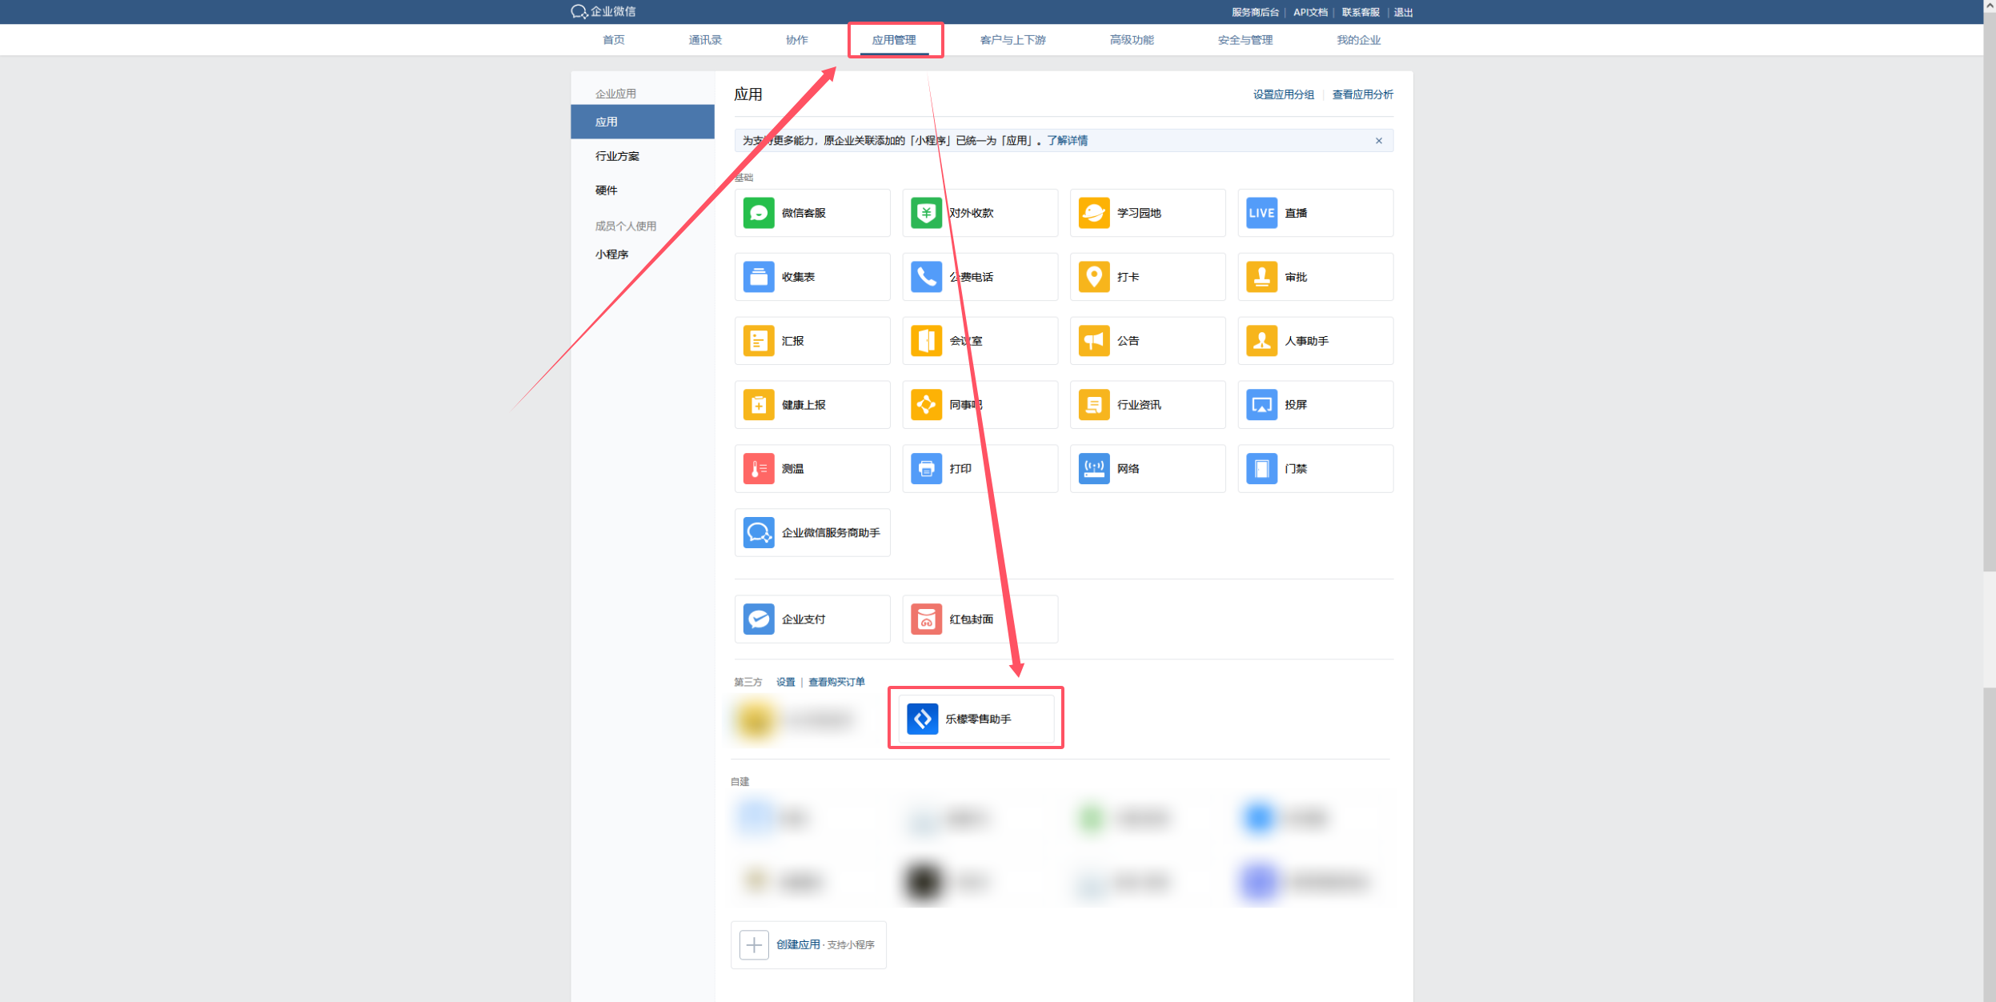Open the 公告 megaphone icon
Image resolution: width=1996 pixels, height=1002 pixels.
pyautogui.click(x=1093, y=341)
